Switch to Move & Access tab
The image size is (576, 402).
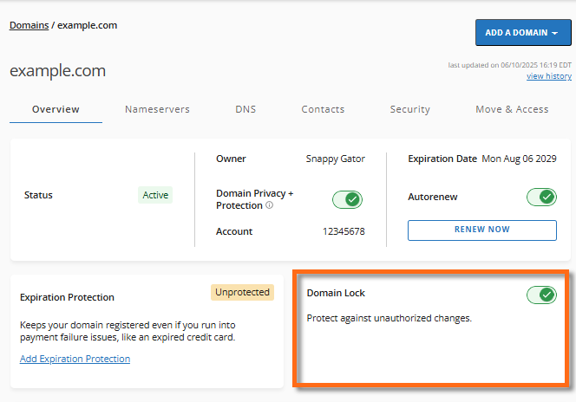512,110
